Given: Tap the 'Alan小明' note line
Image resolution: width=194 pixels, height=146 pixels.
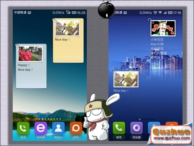Looking at the screenshot, I should point(157,44).
